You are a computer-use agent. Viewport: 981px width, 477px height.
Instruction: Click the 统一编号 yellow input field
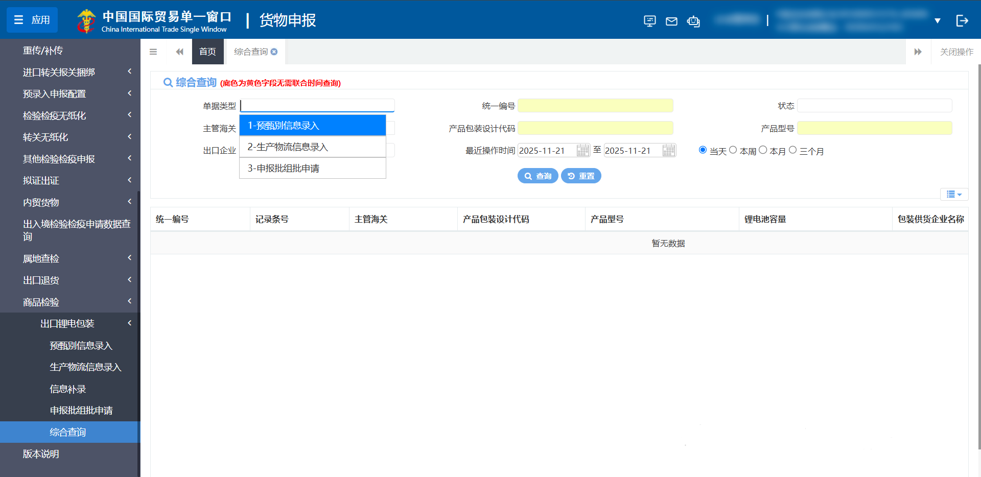tap(595, 106)
